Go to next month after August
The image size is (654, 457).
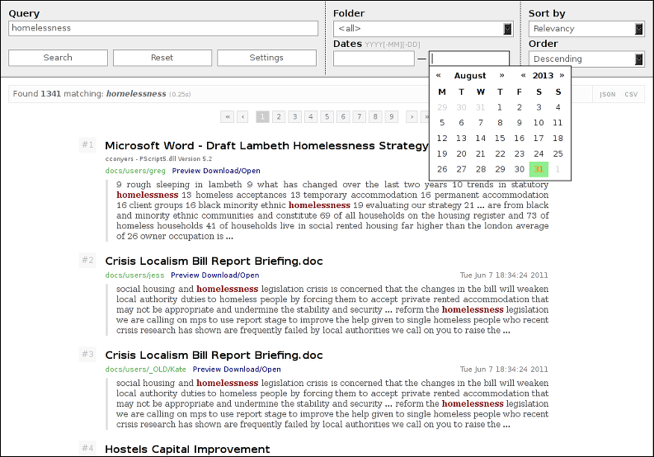pyautogui.click(x=501, y=76)
